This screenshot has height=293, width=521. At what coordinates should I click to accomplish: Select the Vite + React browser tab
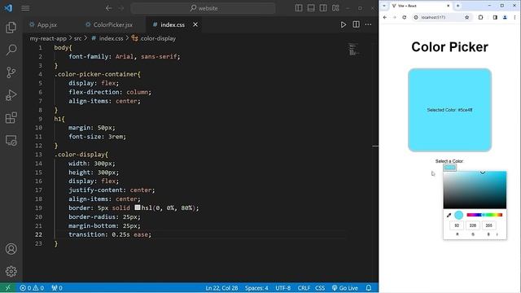420,6
